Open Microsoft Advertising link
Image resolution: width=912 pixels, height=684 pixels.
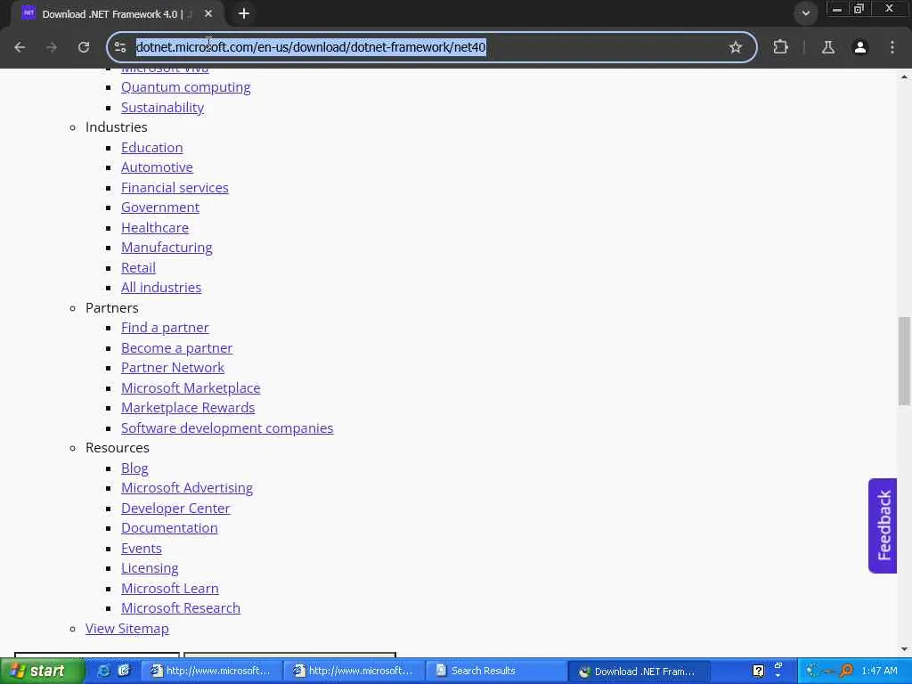coord(187,488)
